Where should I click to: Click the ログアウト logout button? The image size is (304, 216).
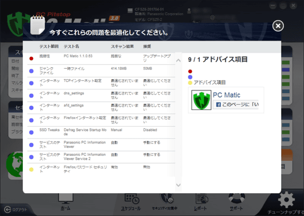[16, 210]
